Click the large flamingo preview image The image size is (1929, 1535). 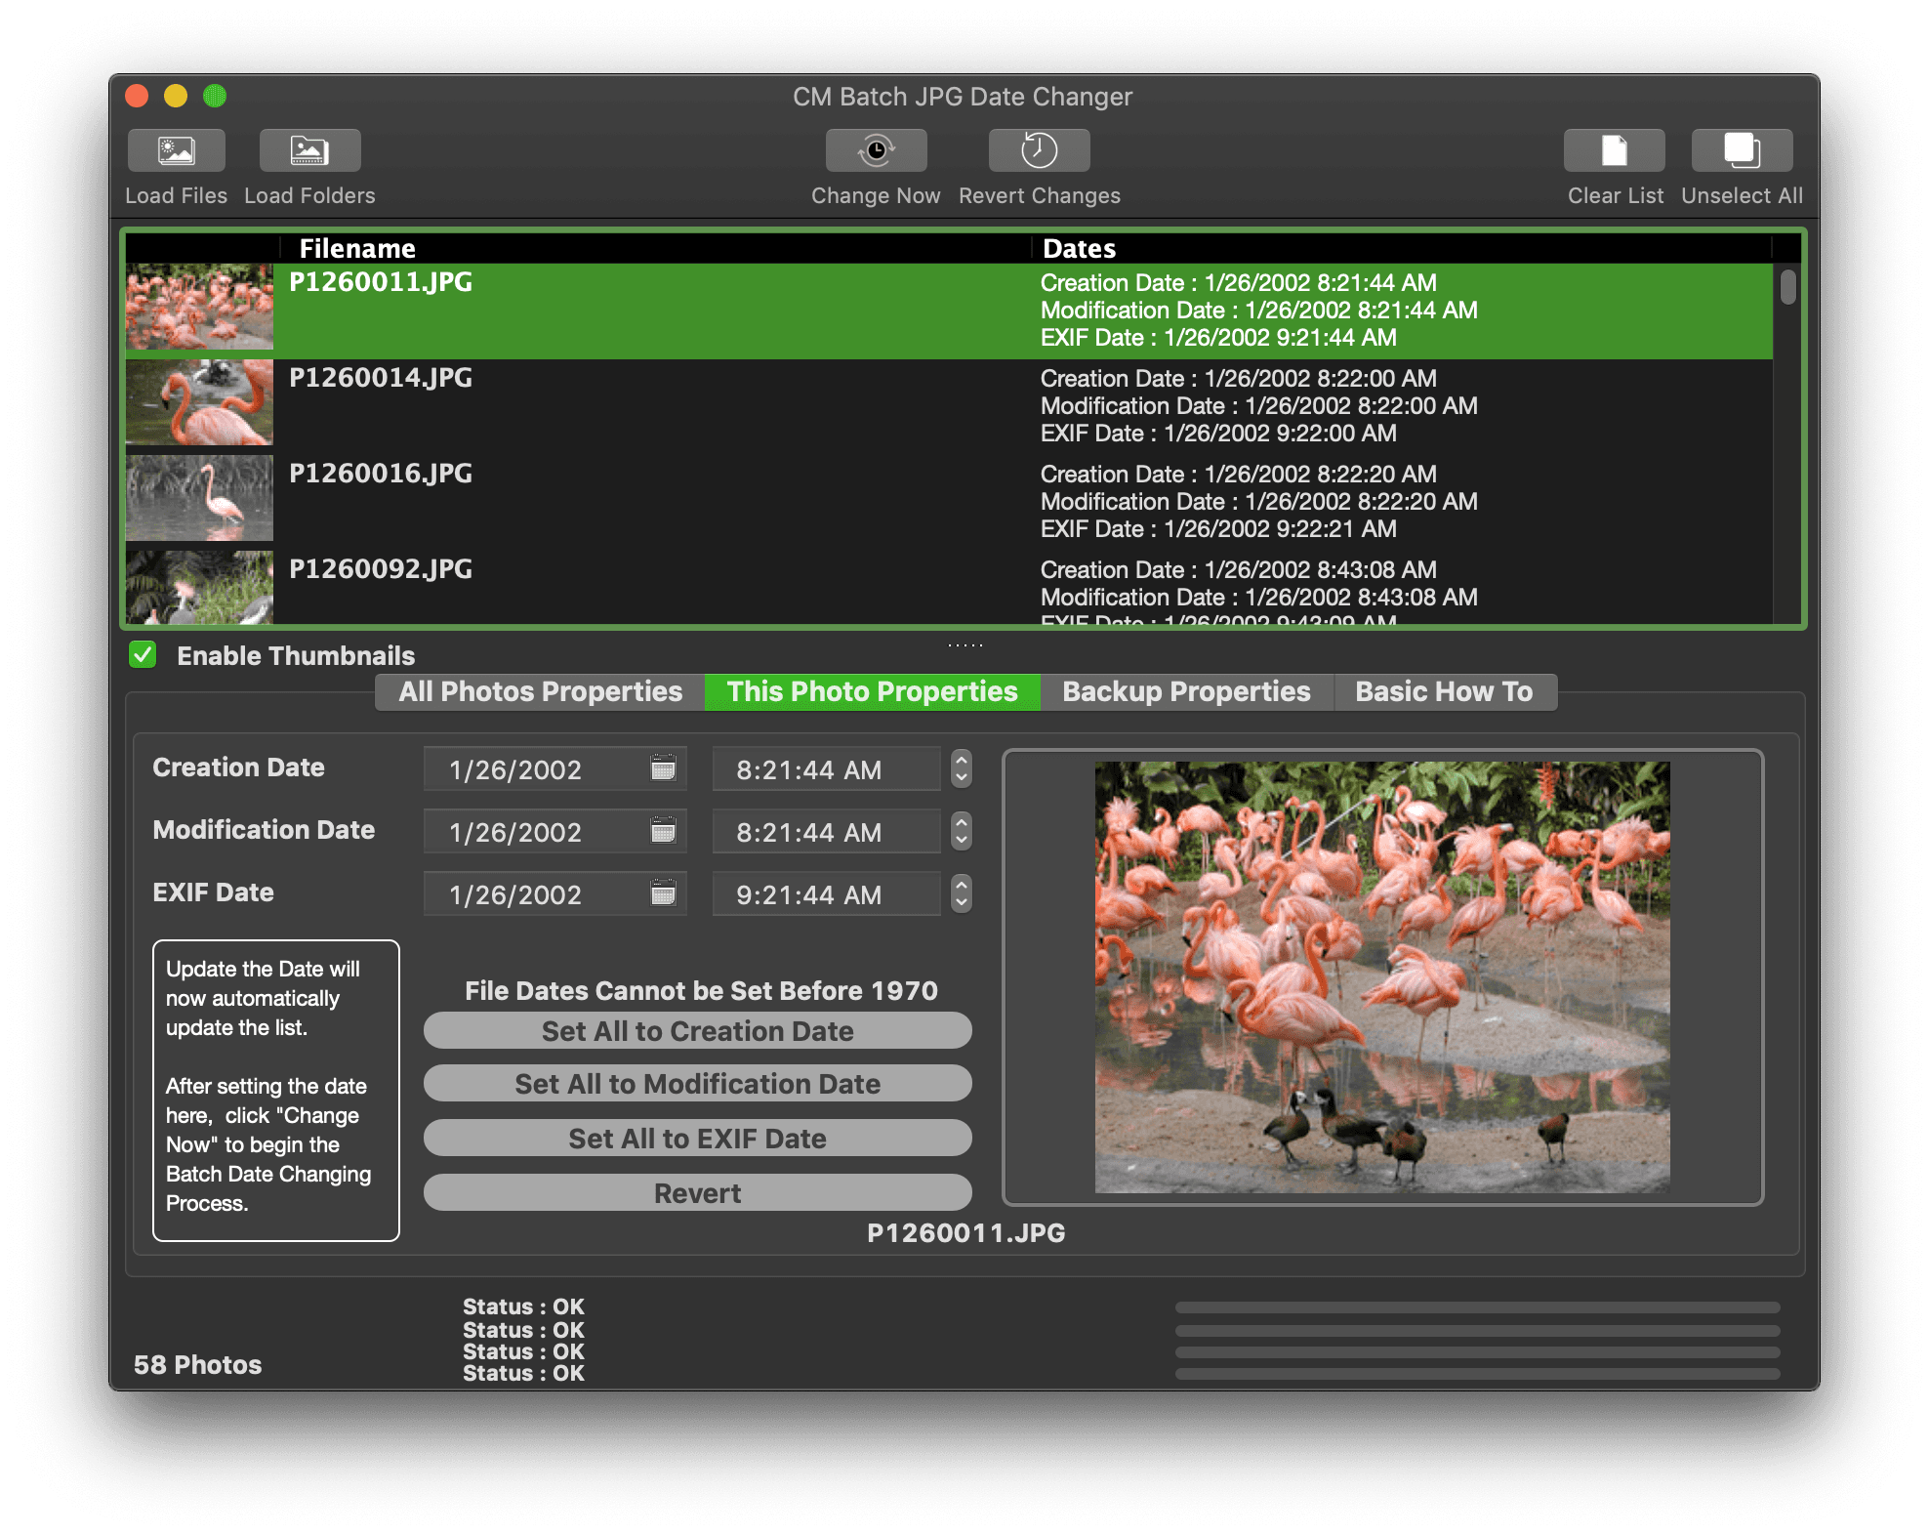1382,976
